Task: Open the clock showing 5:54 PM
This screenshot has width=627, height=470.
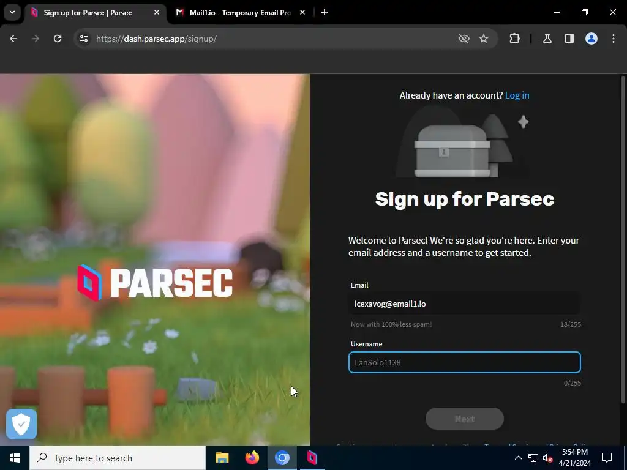Action: pos(574,458)
